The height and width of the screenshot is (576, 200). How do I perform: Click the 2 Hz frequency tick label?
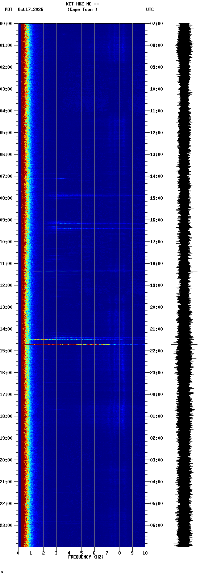pos(43,553)
